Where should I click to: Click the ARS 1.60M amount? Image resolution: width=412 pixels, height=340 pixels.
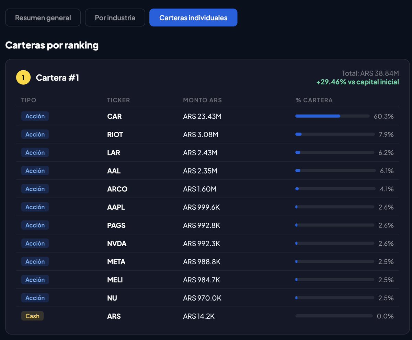tap(200, 189)
